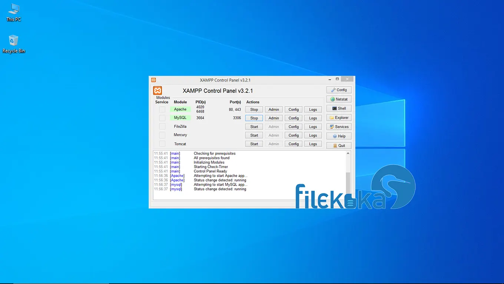Viewport: 504px width, 284px height.
Task: Click log line 'Starting Check-Timer'
Action: [x=211, y=167]
